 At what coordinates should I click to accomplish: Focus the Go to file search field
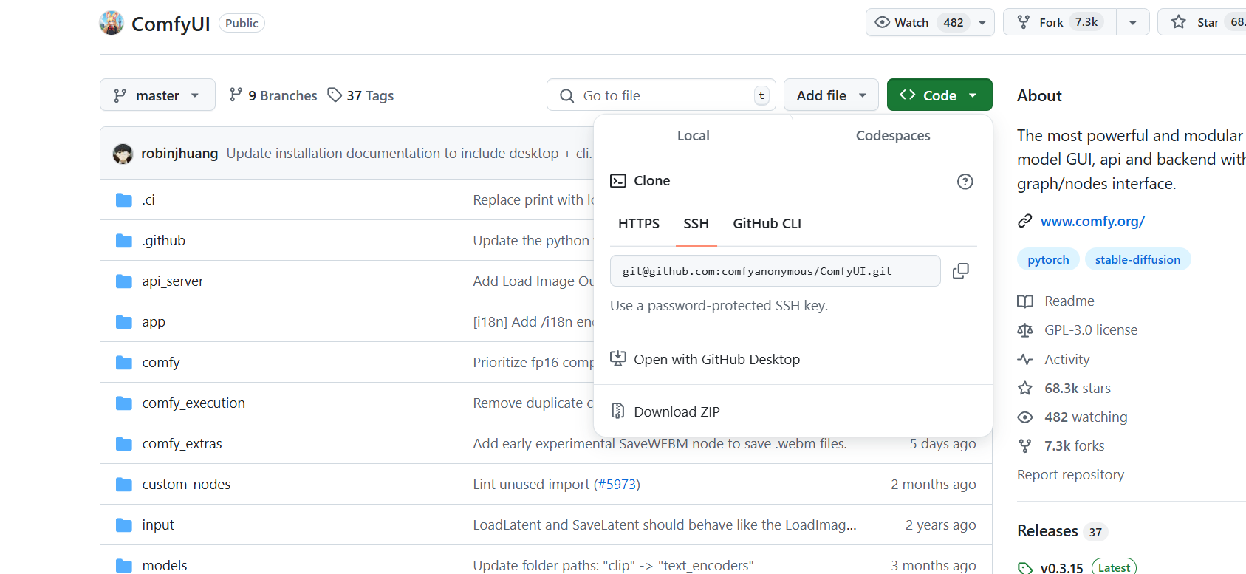tap(661, 95)
